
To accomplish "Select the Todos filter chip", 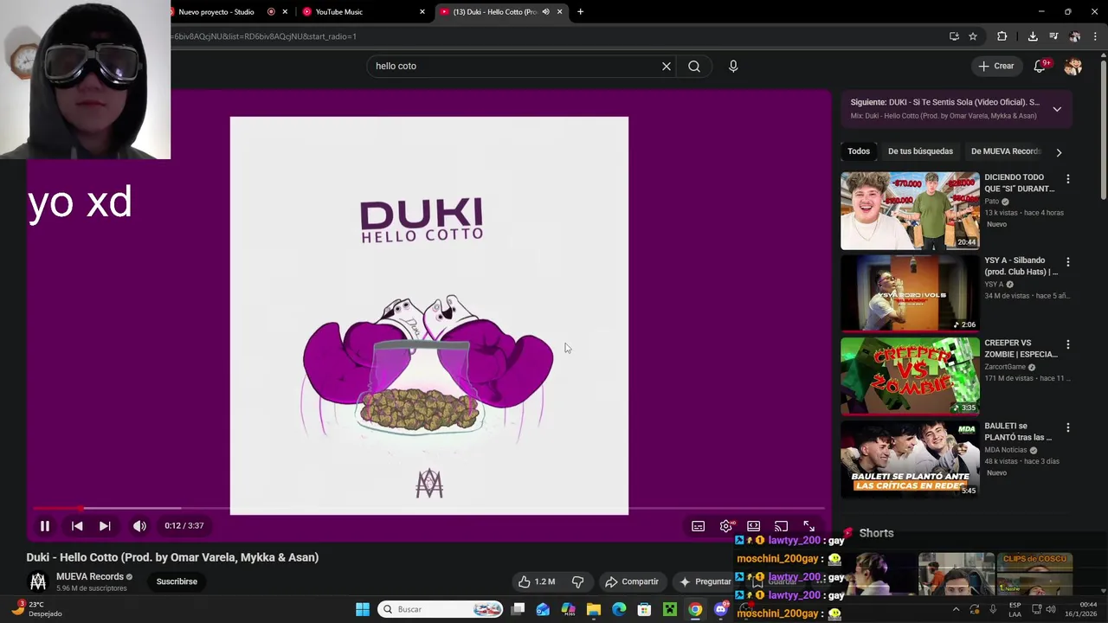I will [859, 151].
